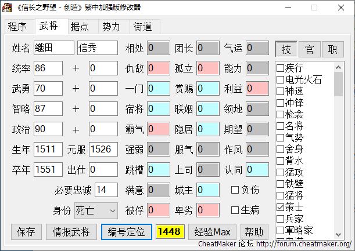Click the 统率 input field showing 86
Image resolution: width=355 pixels, height=251 pixels.
[x=48, y=68]
